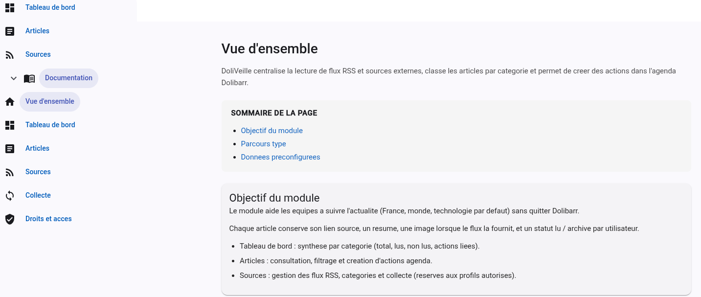
Task: Click the Articles icon under Documentation
Action: (10, 149)
